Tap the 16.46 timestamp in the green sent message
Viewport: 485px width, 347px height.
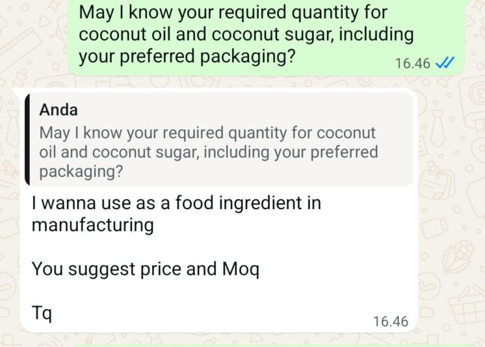click(412, 64)
